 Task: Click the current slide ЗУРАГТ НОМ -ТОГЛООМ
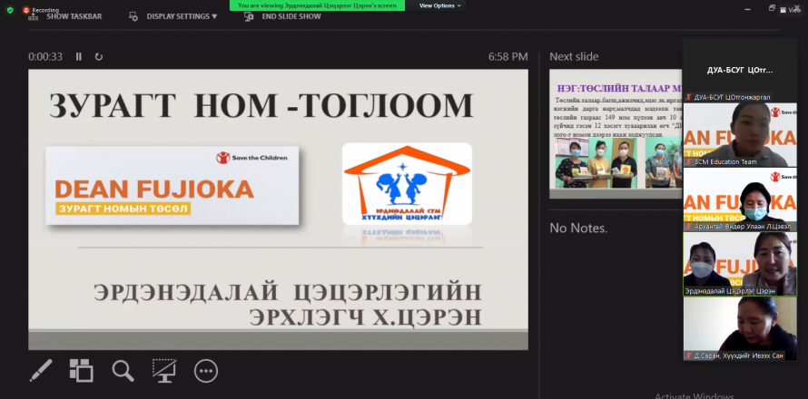279,209
